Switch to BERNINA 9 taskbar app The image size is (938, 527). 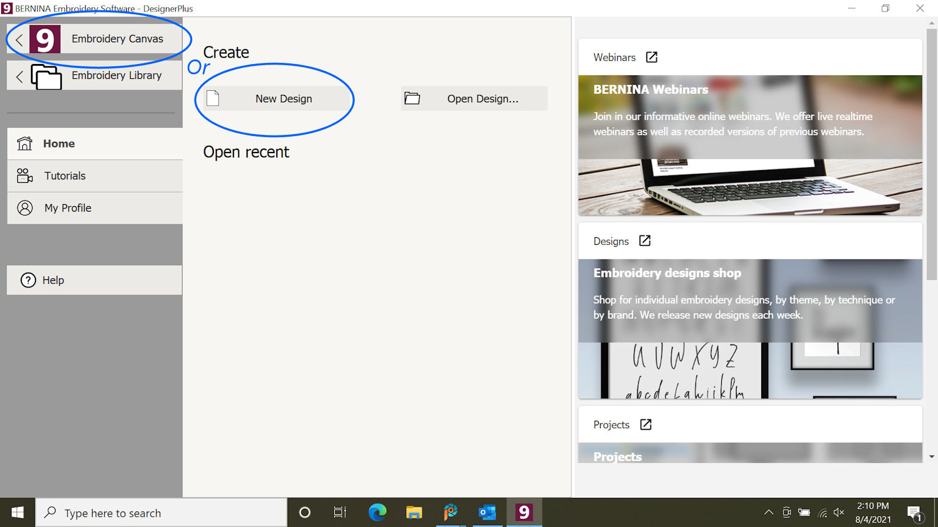[x=524, y=513]
